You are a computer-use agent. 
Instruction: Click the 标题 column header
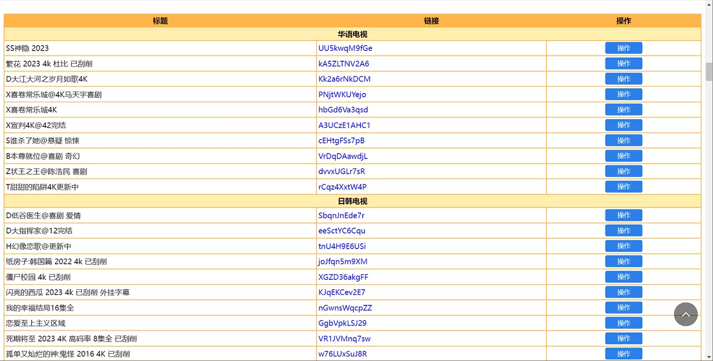[160, 21]
